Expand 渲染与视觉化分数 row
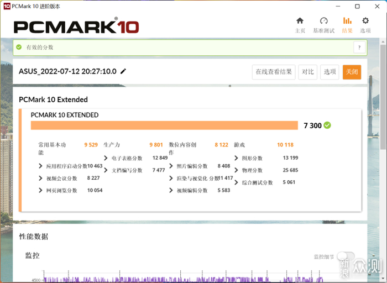 point(171,178)
